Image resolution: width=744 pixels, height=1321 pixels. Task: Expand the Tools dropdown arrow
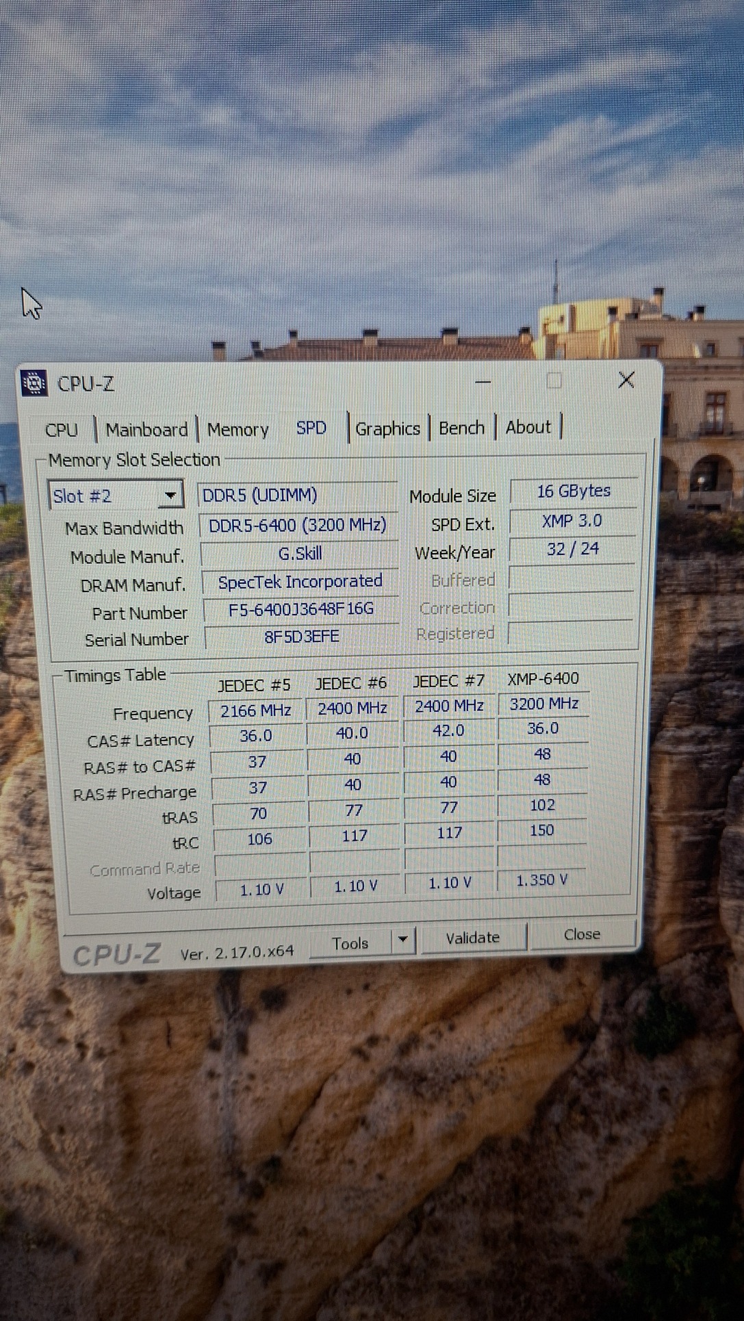click(403, 940)
